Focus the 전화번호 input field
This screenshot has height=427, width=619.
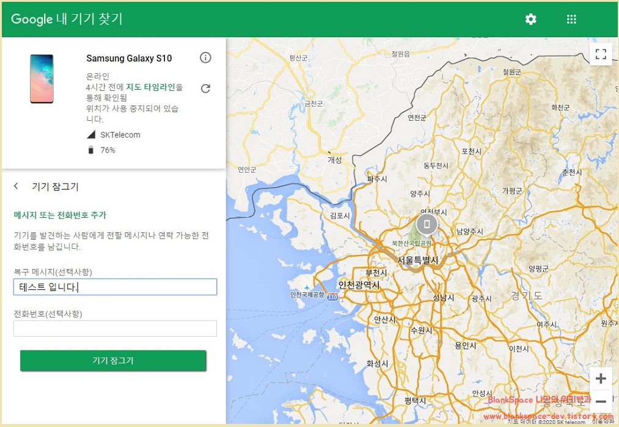click(115, 329)
